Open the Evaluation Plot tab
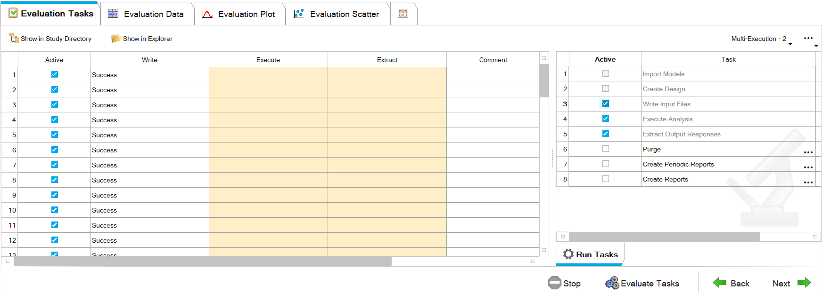The height and width of the screenshot is (293, 822). click(x=239, y=14)
